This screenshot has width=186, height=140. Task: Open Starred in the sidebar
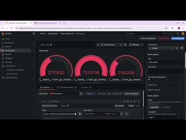point(8,47)
